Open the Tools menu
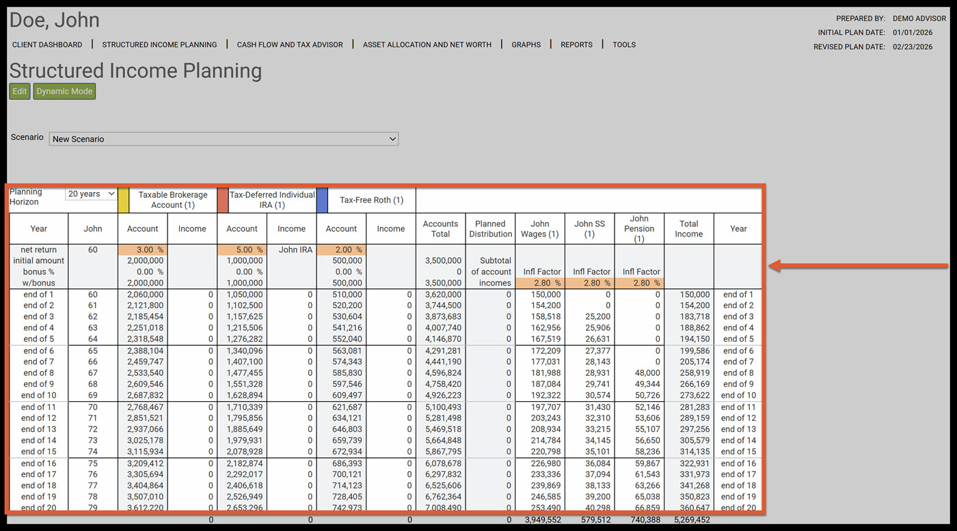 click(x=623, y=44)
